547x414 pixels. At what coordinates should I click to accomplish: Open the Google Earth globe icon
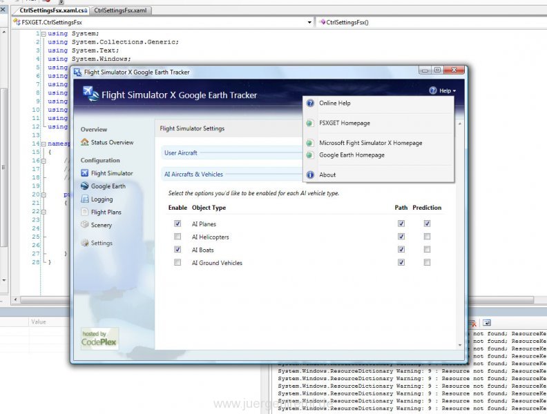pos(84,186)
